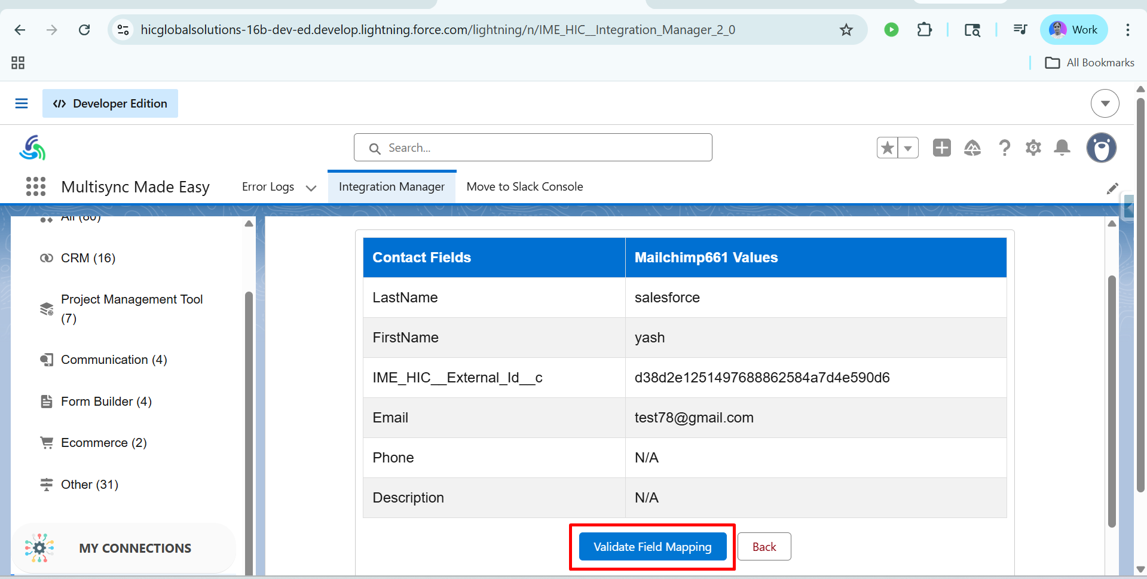Bookmark this page with the star icon

pyautogui.click(x=846, y=30)
